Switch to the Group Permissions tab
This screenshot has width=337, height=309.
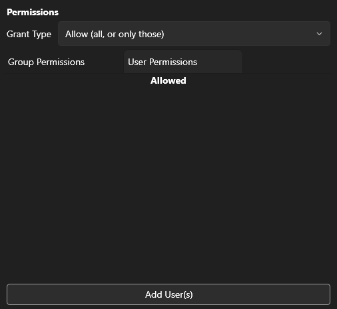(x=46, y=62)
